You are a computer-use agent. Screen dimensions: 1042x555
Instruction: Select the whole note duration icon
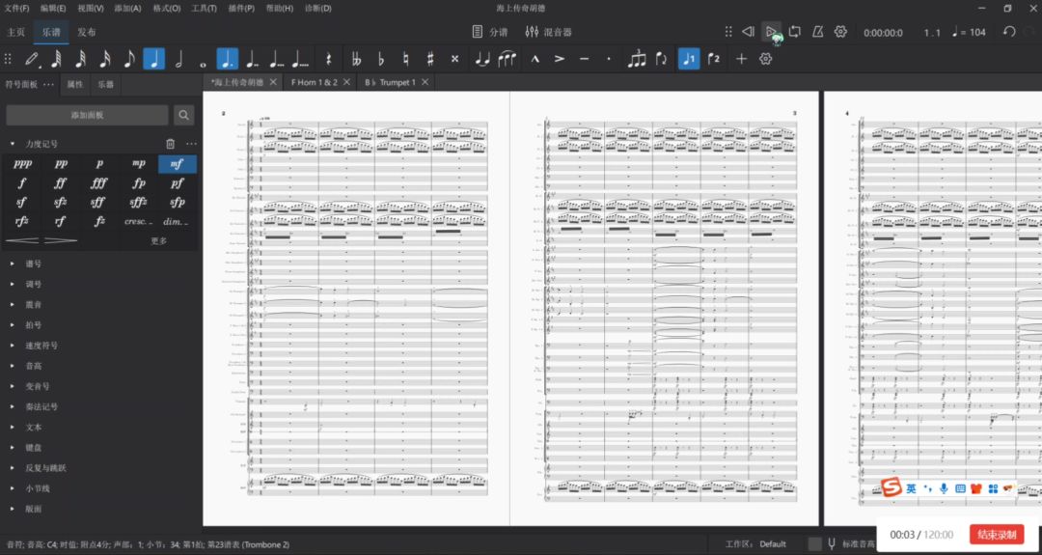[x=203, y=59]
